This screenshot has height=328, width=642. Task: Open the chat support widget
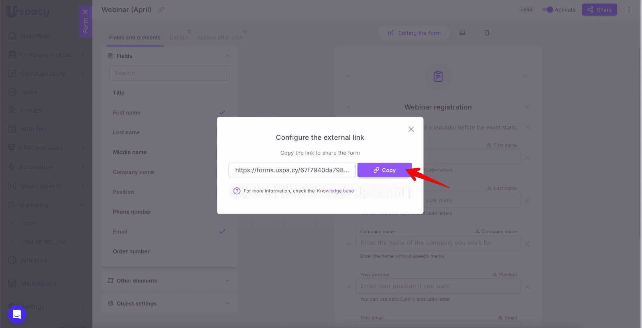[17, 314]
